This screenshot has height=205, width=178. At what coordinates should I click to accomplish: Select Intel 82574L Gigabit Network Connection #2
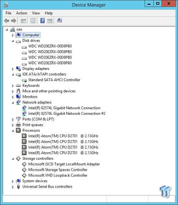click(x=67, y=114)
